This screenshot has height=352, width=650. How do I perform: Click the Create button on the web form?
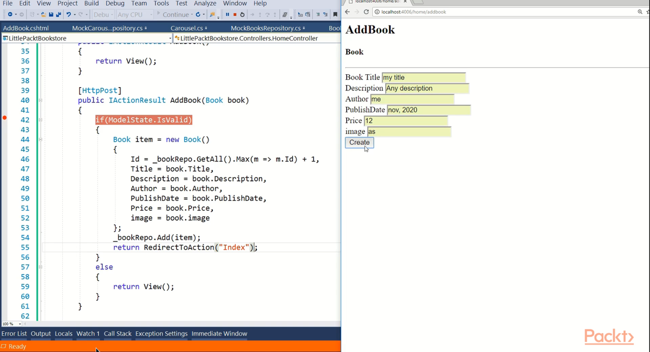pos(359,142)
